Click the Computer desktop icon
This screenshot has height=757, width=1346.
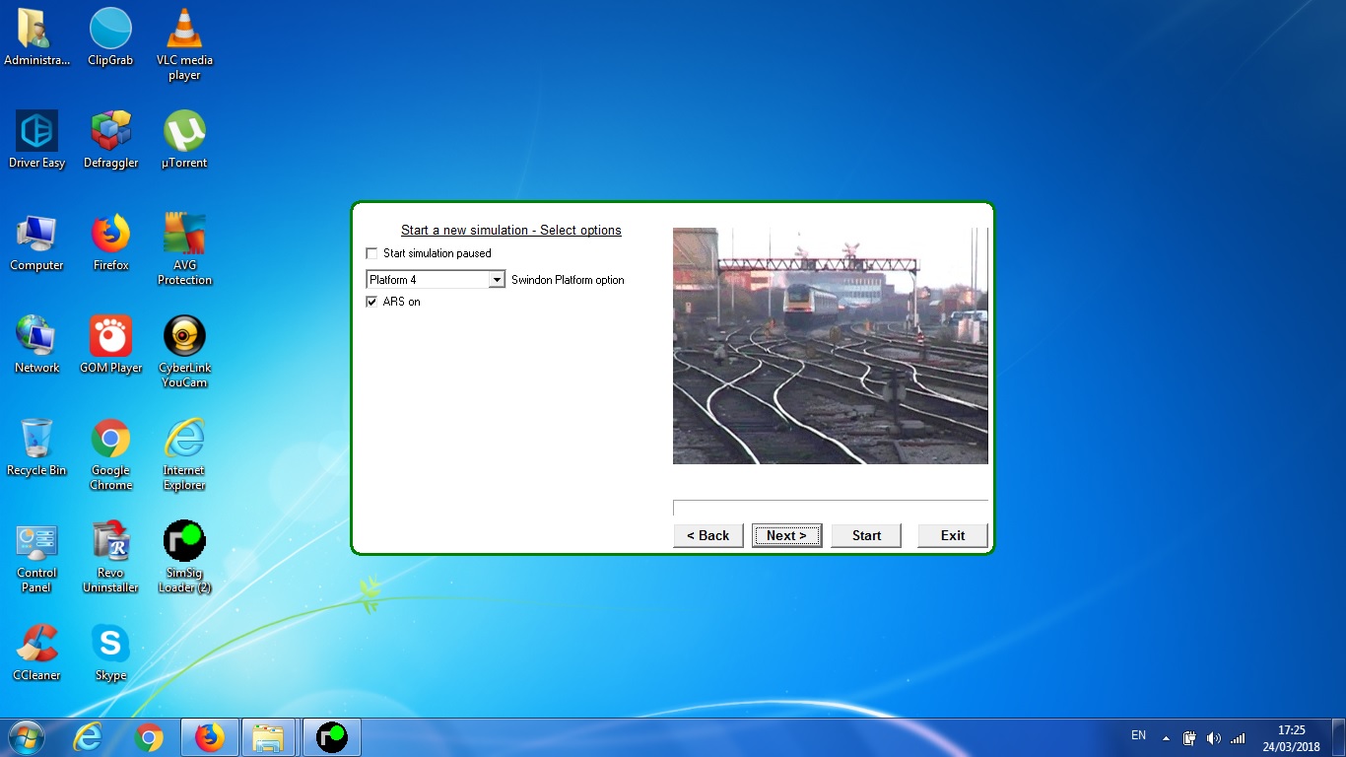point(36,242)
